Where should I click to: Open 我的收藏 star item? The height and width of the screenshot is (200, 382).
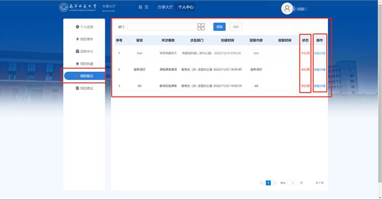84,64
